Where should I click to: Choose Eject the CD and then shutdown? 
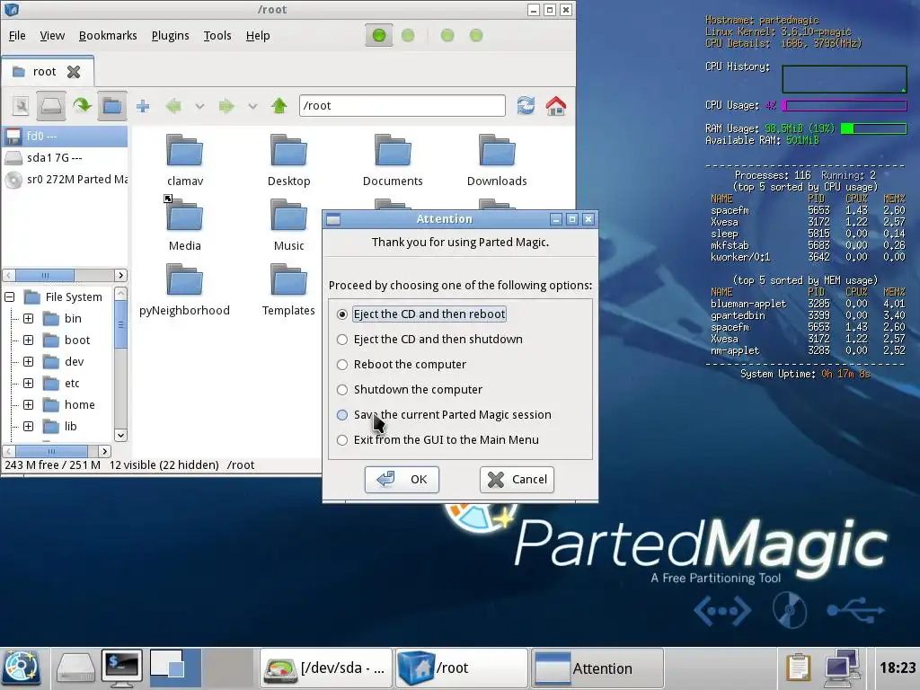click(x=430, y=339)
